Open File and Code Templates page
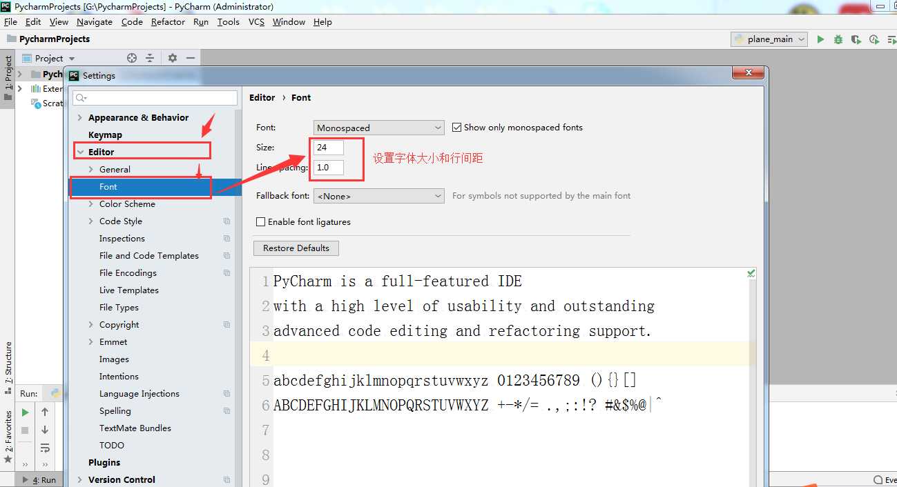Screen dimensions: 897x487 point(149,256)
